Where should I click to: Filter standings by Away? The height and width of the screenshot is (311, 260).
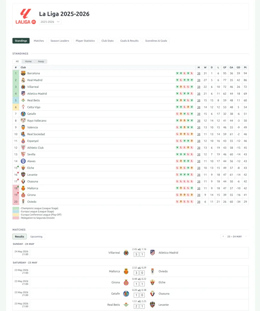click(41, 61)
